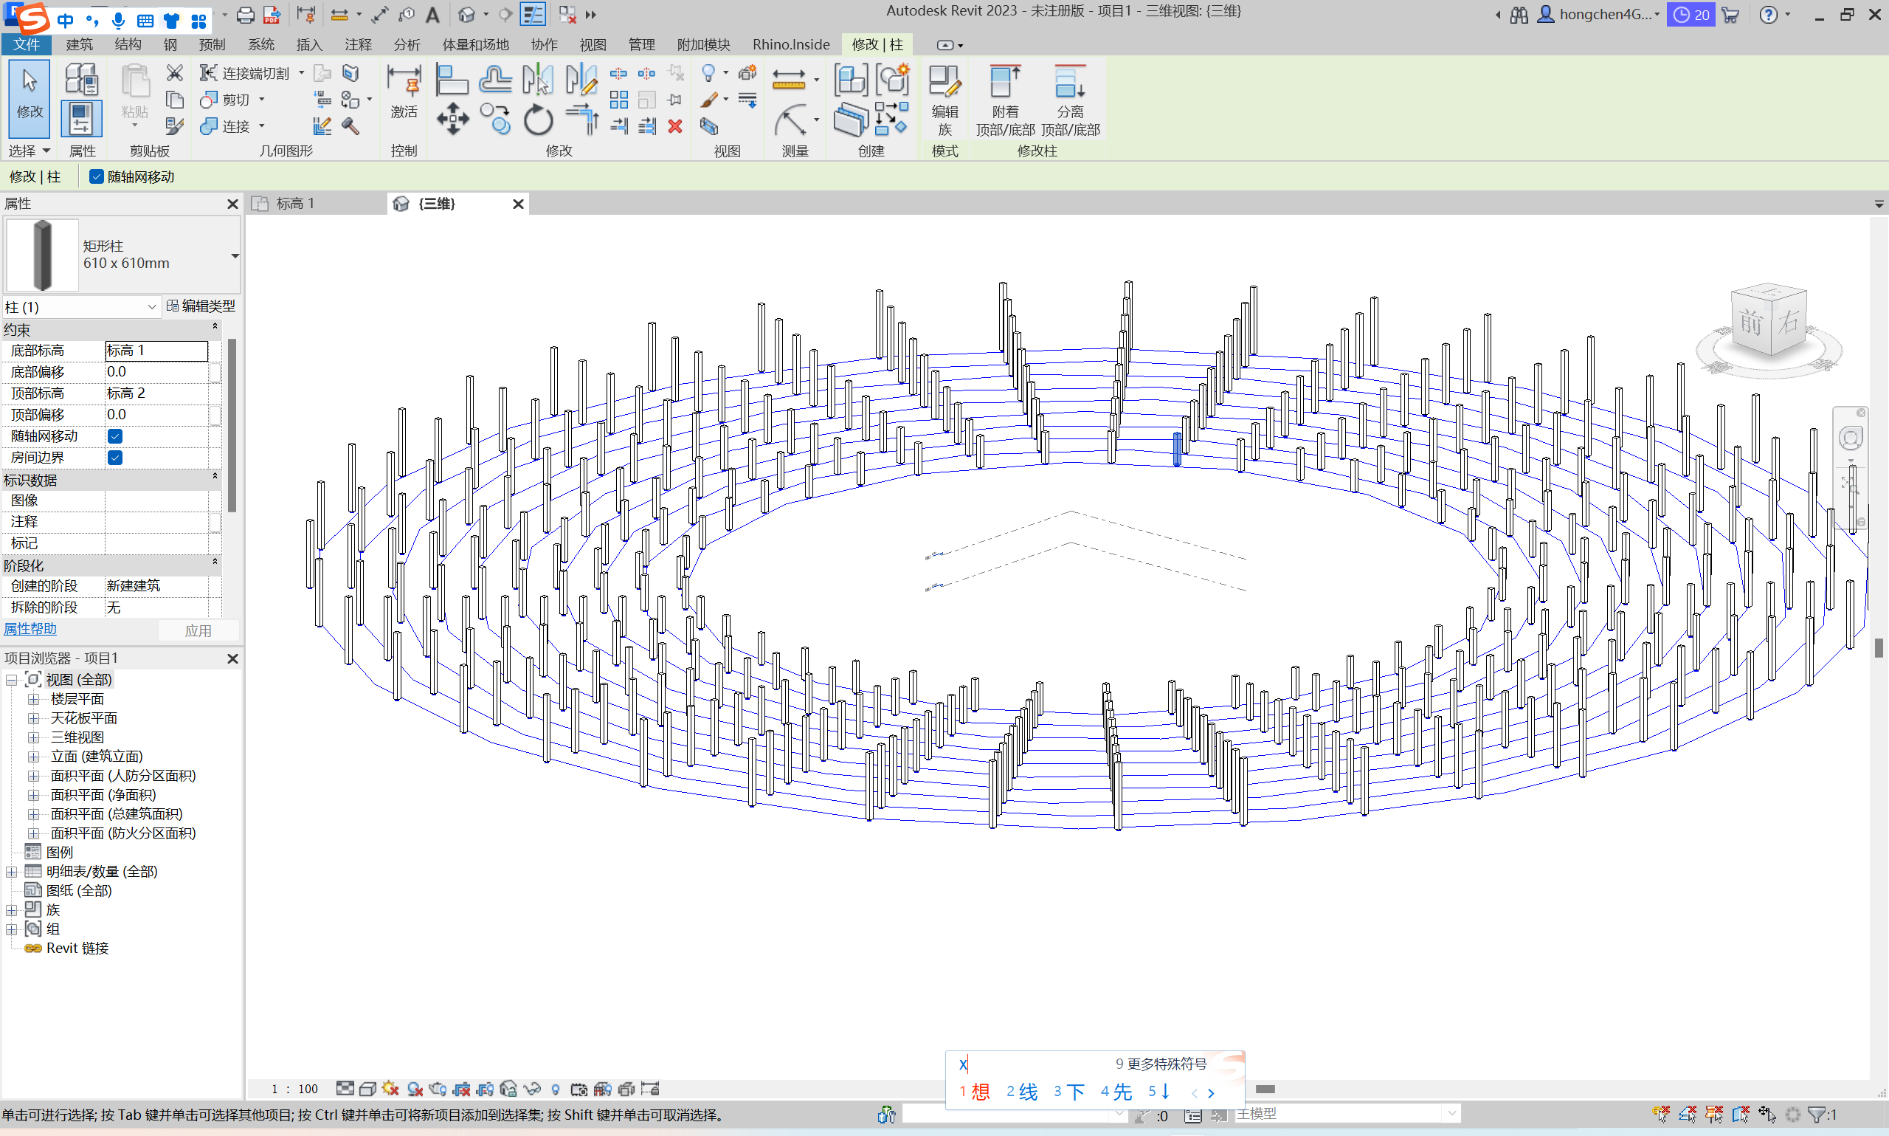Click the 连接 geometry button
Viewport: 1889px width, 1136px height.
point(227,126)
